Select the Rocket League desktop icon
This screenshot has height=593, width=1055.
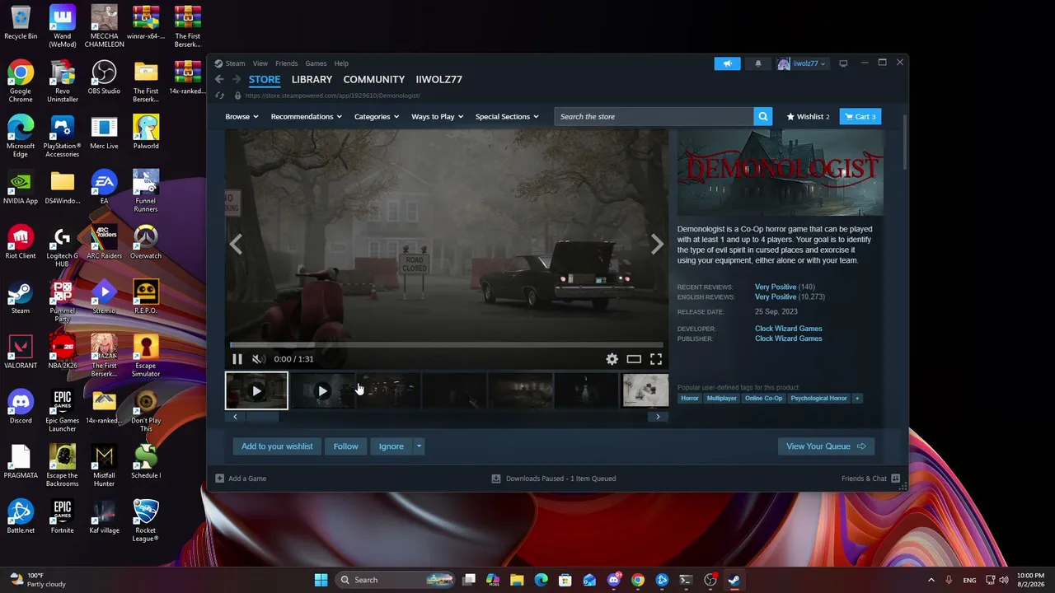(x=146, y=521)
